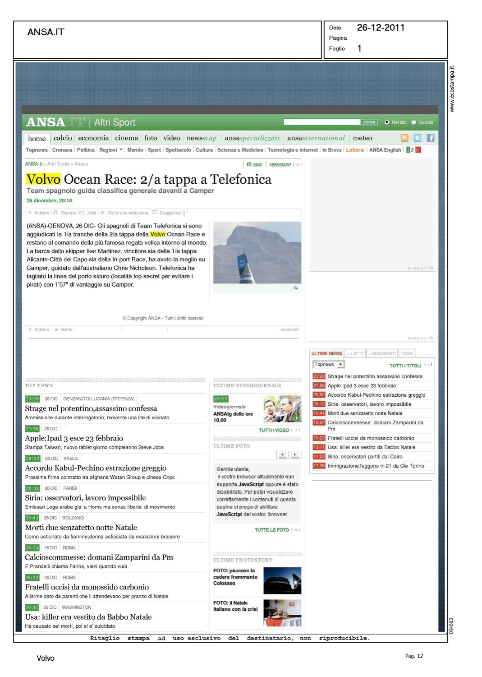Switch to the LETTI tab
482x677 pixels.
coord(355,353)
